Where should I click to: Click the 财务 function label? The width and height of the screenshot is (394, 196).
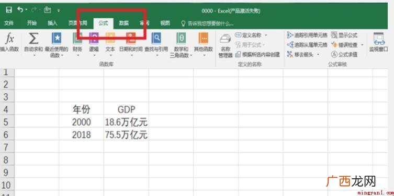[x=77, y=49]
